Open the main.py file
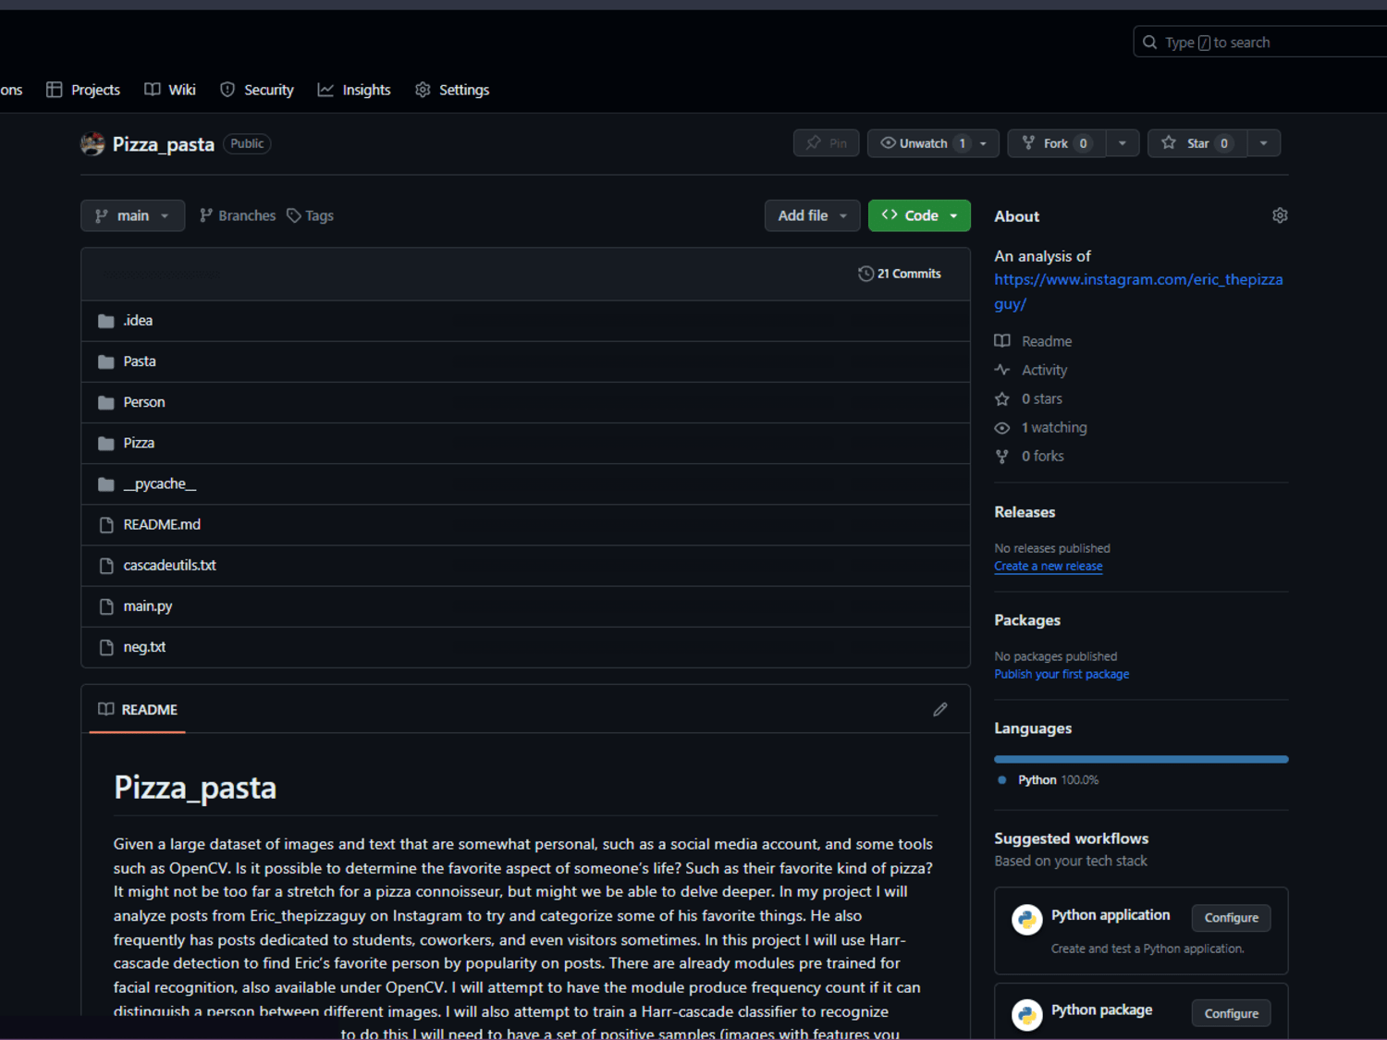The width and height of the screenshot is (1387, 1040). tap(148, 606)
